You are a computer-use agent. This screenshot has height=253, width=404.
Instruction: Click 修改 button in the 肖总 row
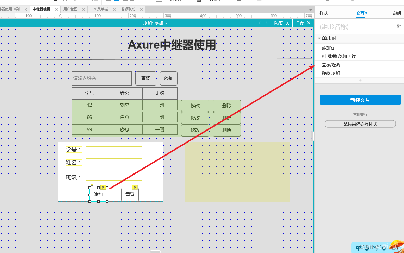[195, 118]
